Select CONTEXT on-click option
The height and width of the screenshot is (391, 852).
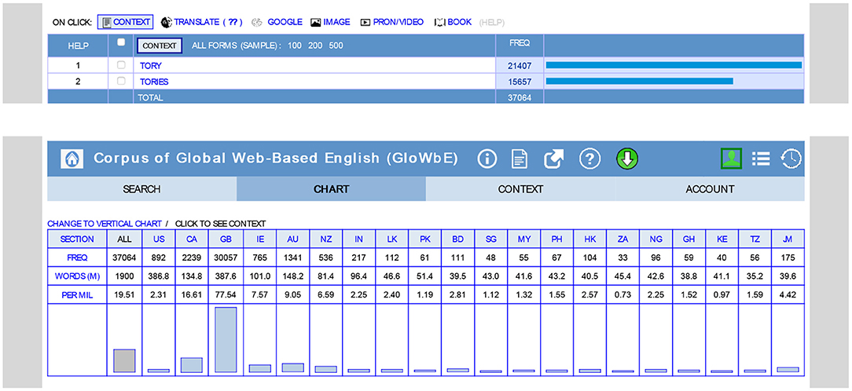[x=126, y=22]
